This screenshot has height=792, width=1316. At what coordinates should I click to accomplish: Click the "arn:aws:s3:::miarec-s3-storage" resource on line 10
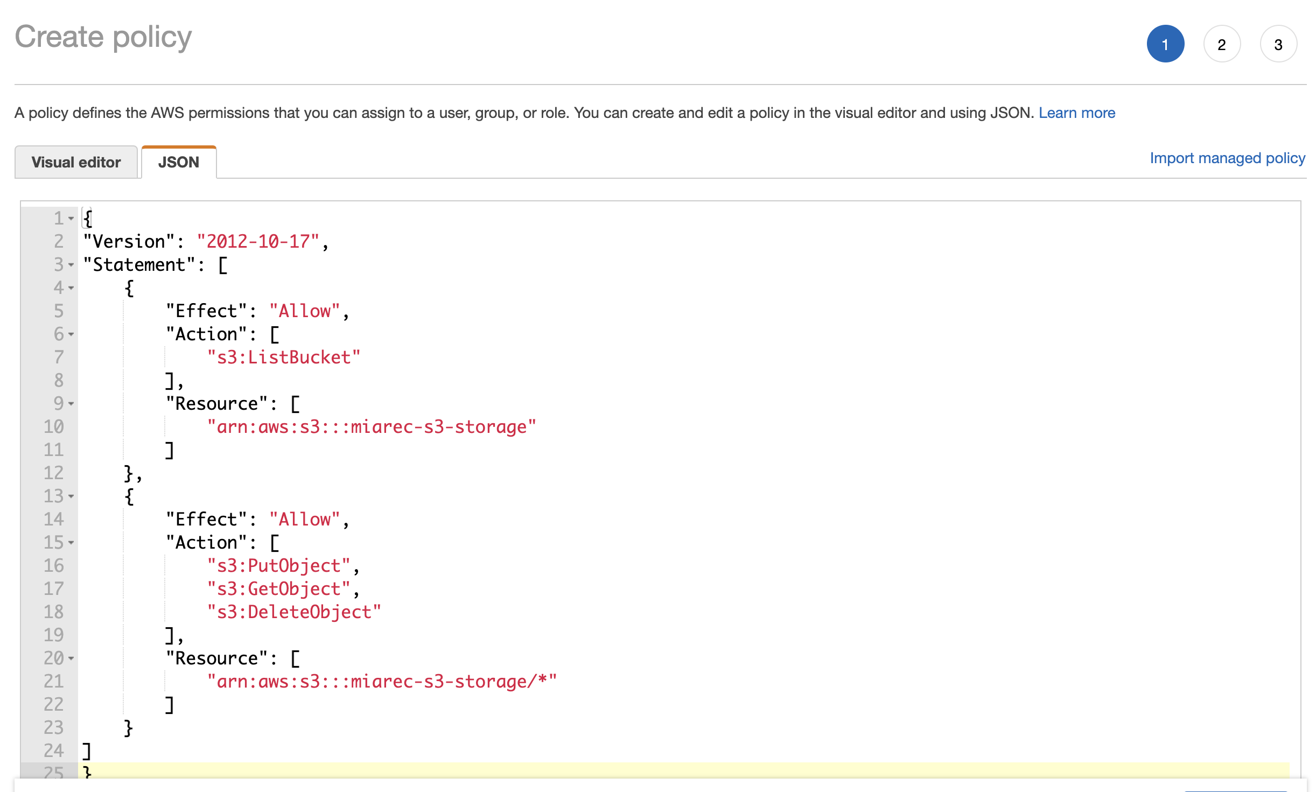(372, 427)
